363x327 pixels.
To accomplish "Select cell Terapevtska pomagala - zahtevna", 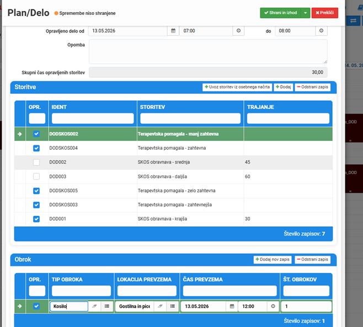I will click(190, 148).
